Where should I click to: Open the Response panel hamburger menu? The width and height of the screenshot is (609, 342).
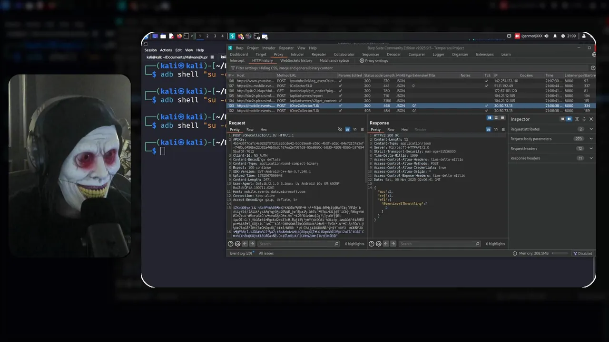503,130
